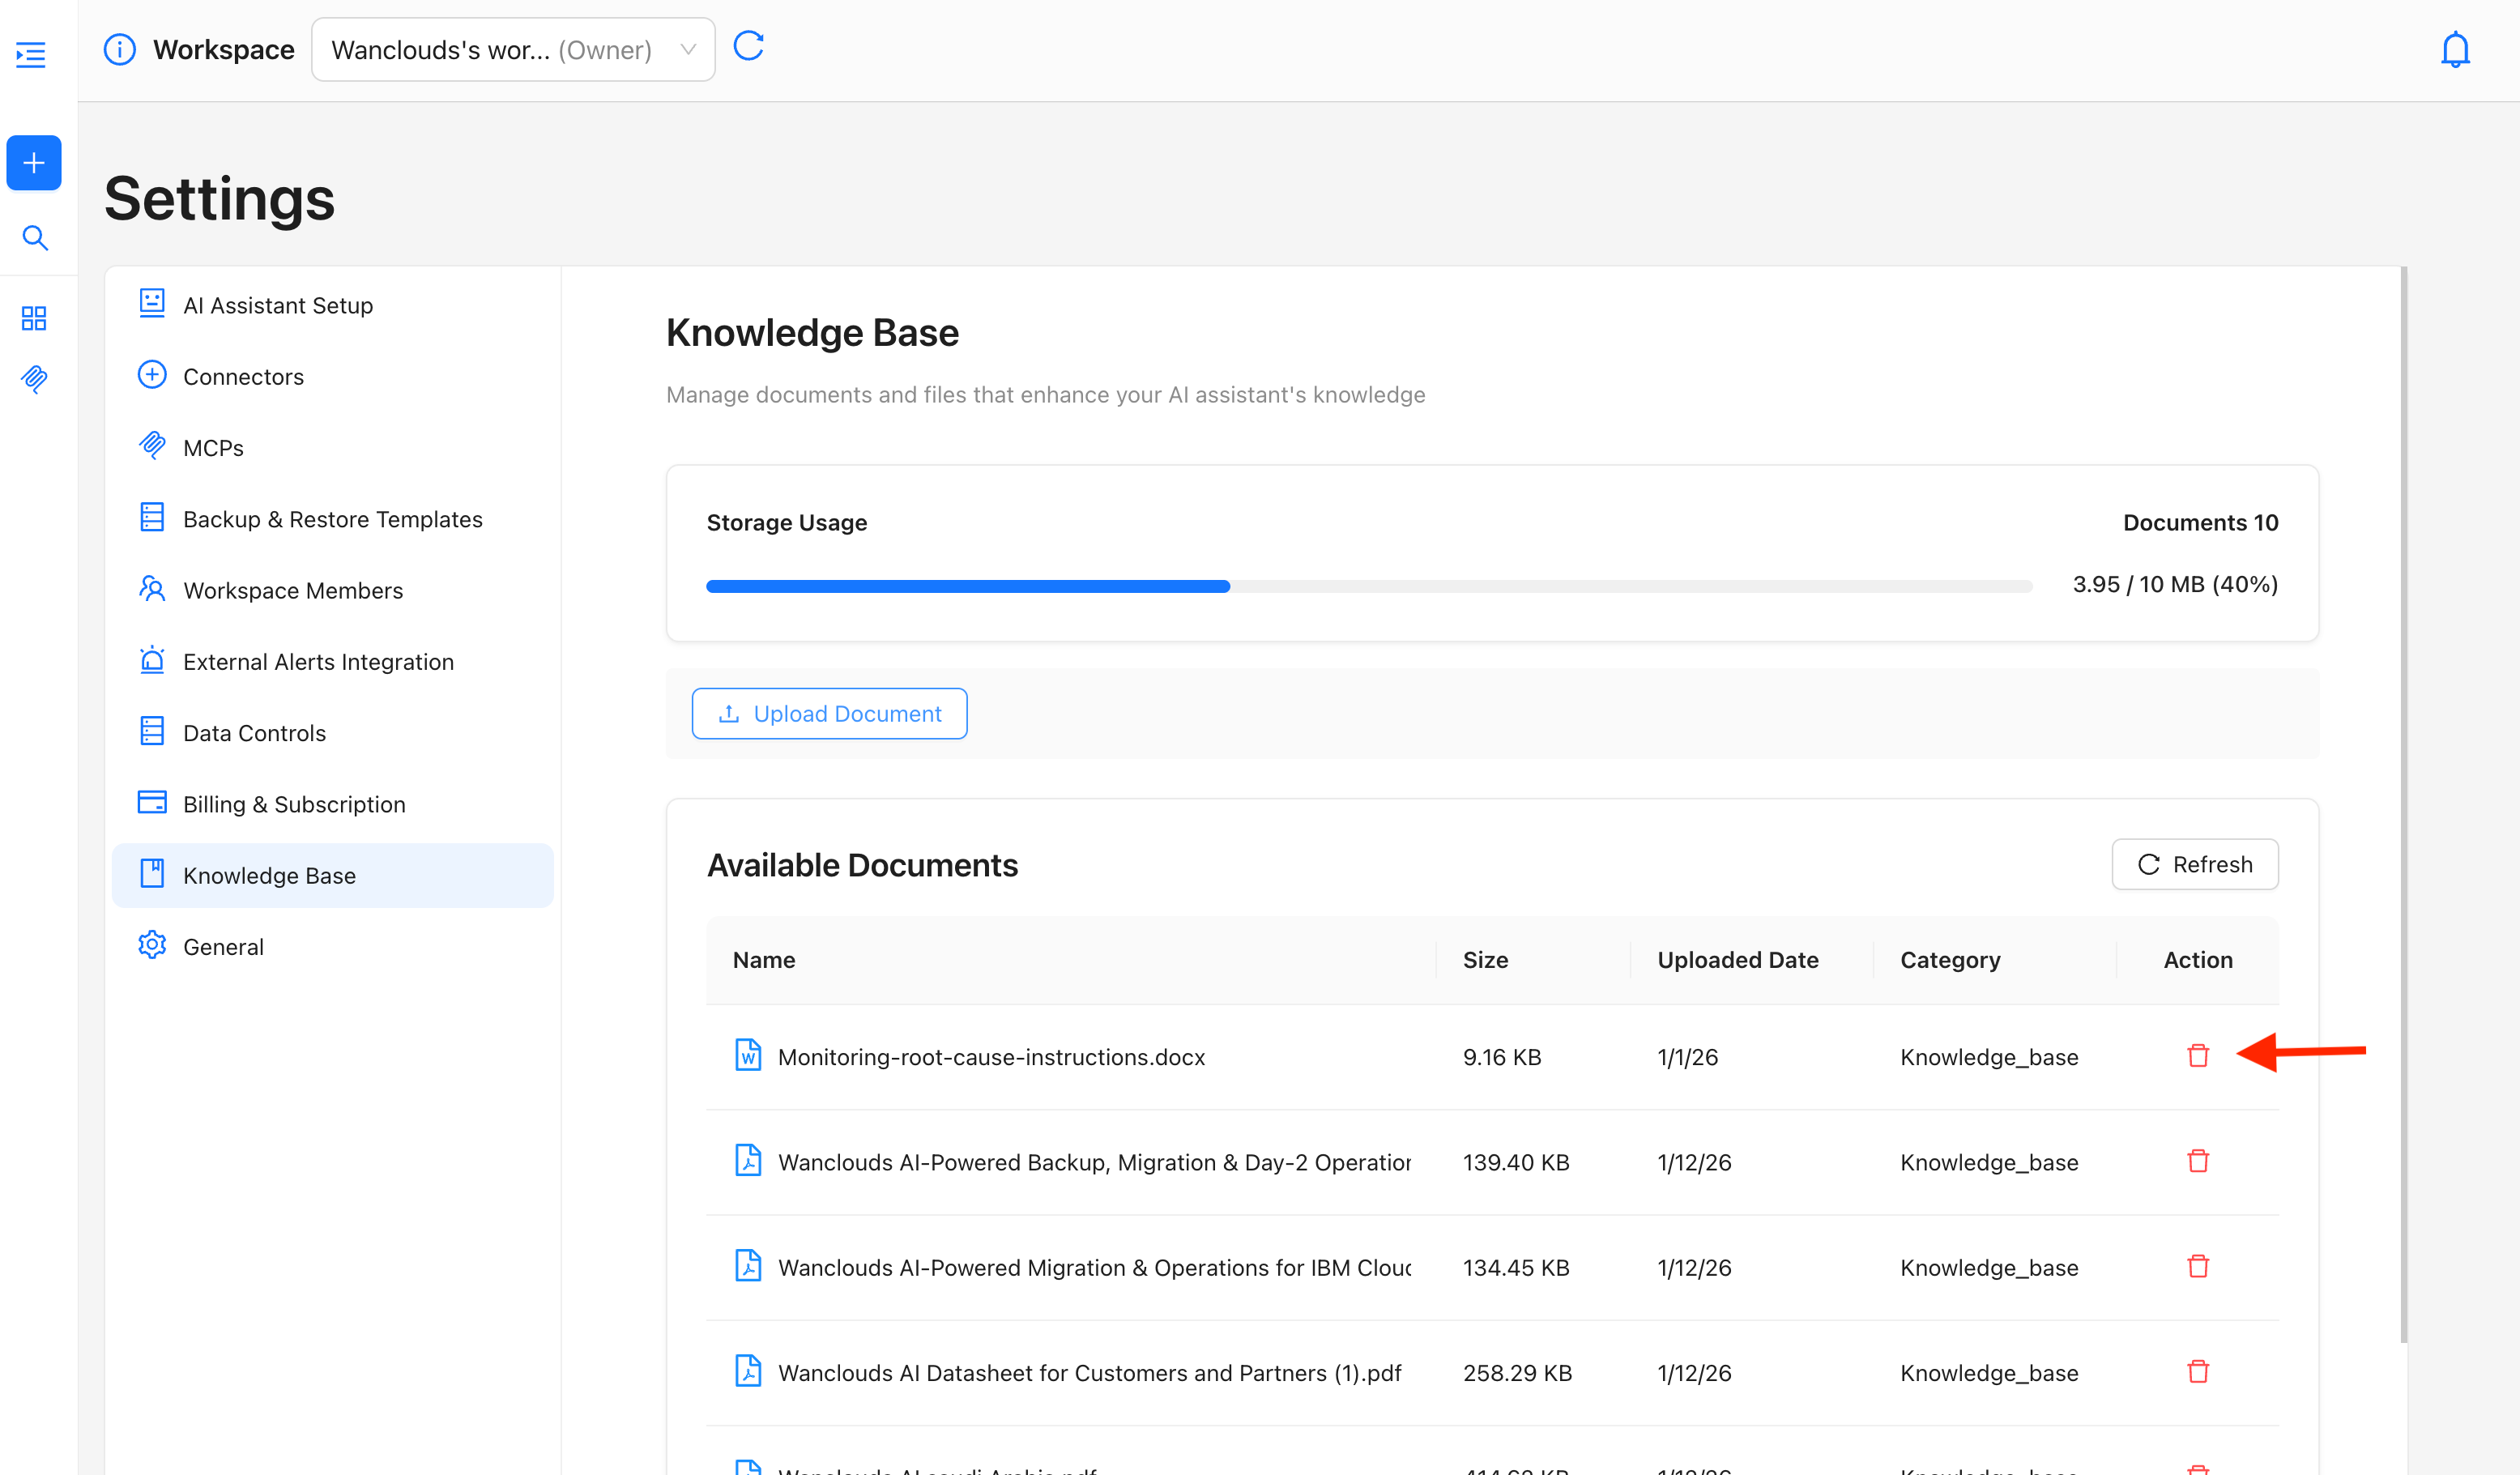
Task: Expand the left sidebar menu icon
Action: pos(31,54)
